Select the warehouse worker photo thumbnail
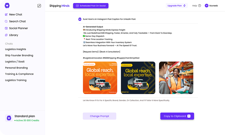 tap(176, 78)
